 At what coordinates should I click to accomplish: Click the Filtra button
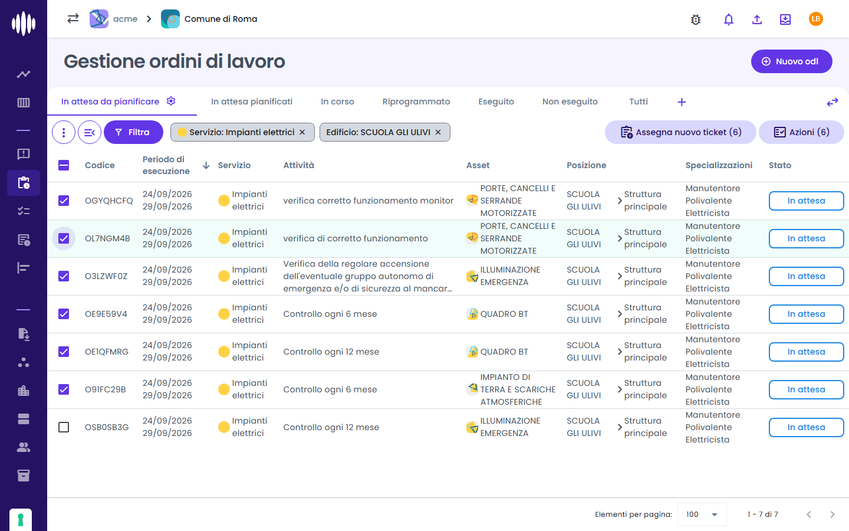pos(133,132)
